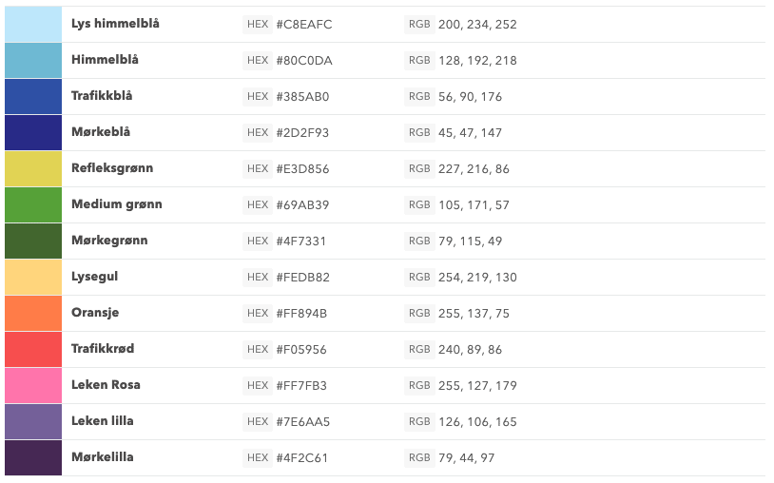This screenshot has width=774, height=483.
Task: Click the RGB label beside 255, 127, 179
Action: 419,385
